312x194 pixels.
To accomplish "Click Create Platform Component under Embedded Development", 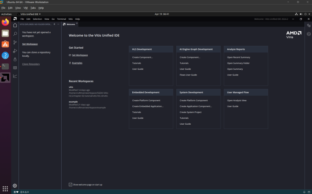I will [x=146, y=100].
